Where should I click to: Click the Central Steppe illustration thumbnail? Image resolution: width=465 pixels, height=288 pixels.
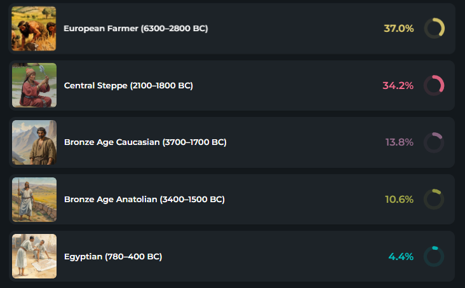(x=34, y=85)
